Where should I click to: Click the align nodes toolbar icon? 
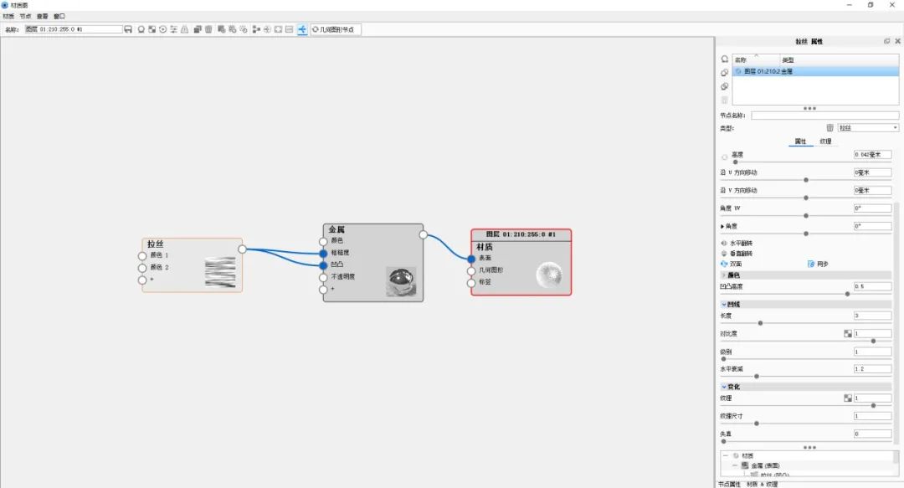[x=256, y=29]
